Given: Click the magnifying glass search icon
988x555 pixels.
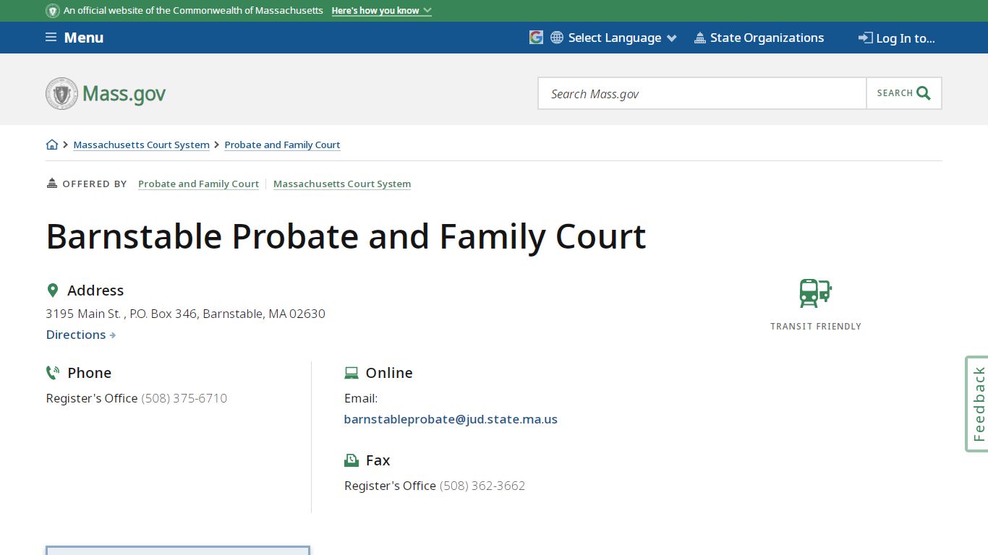Looking at the screenshot, I should 924,93.
